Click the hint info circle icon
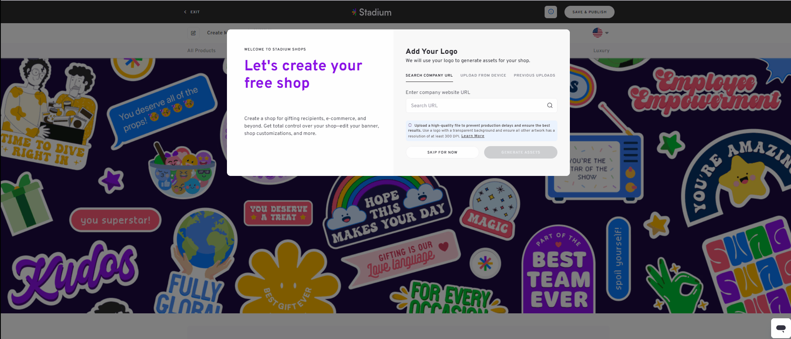The width and height of the screenshot is (791, 339). [410, 125]
